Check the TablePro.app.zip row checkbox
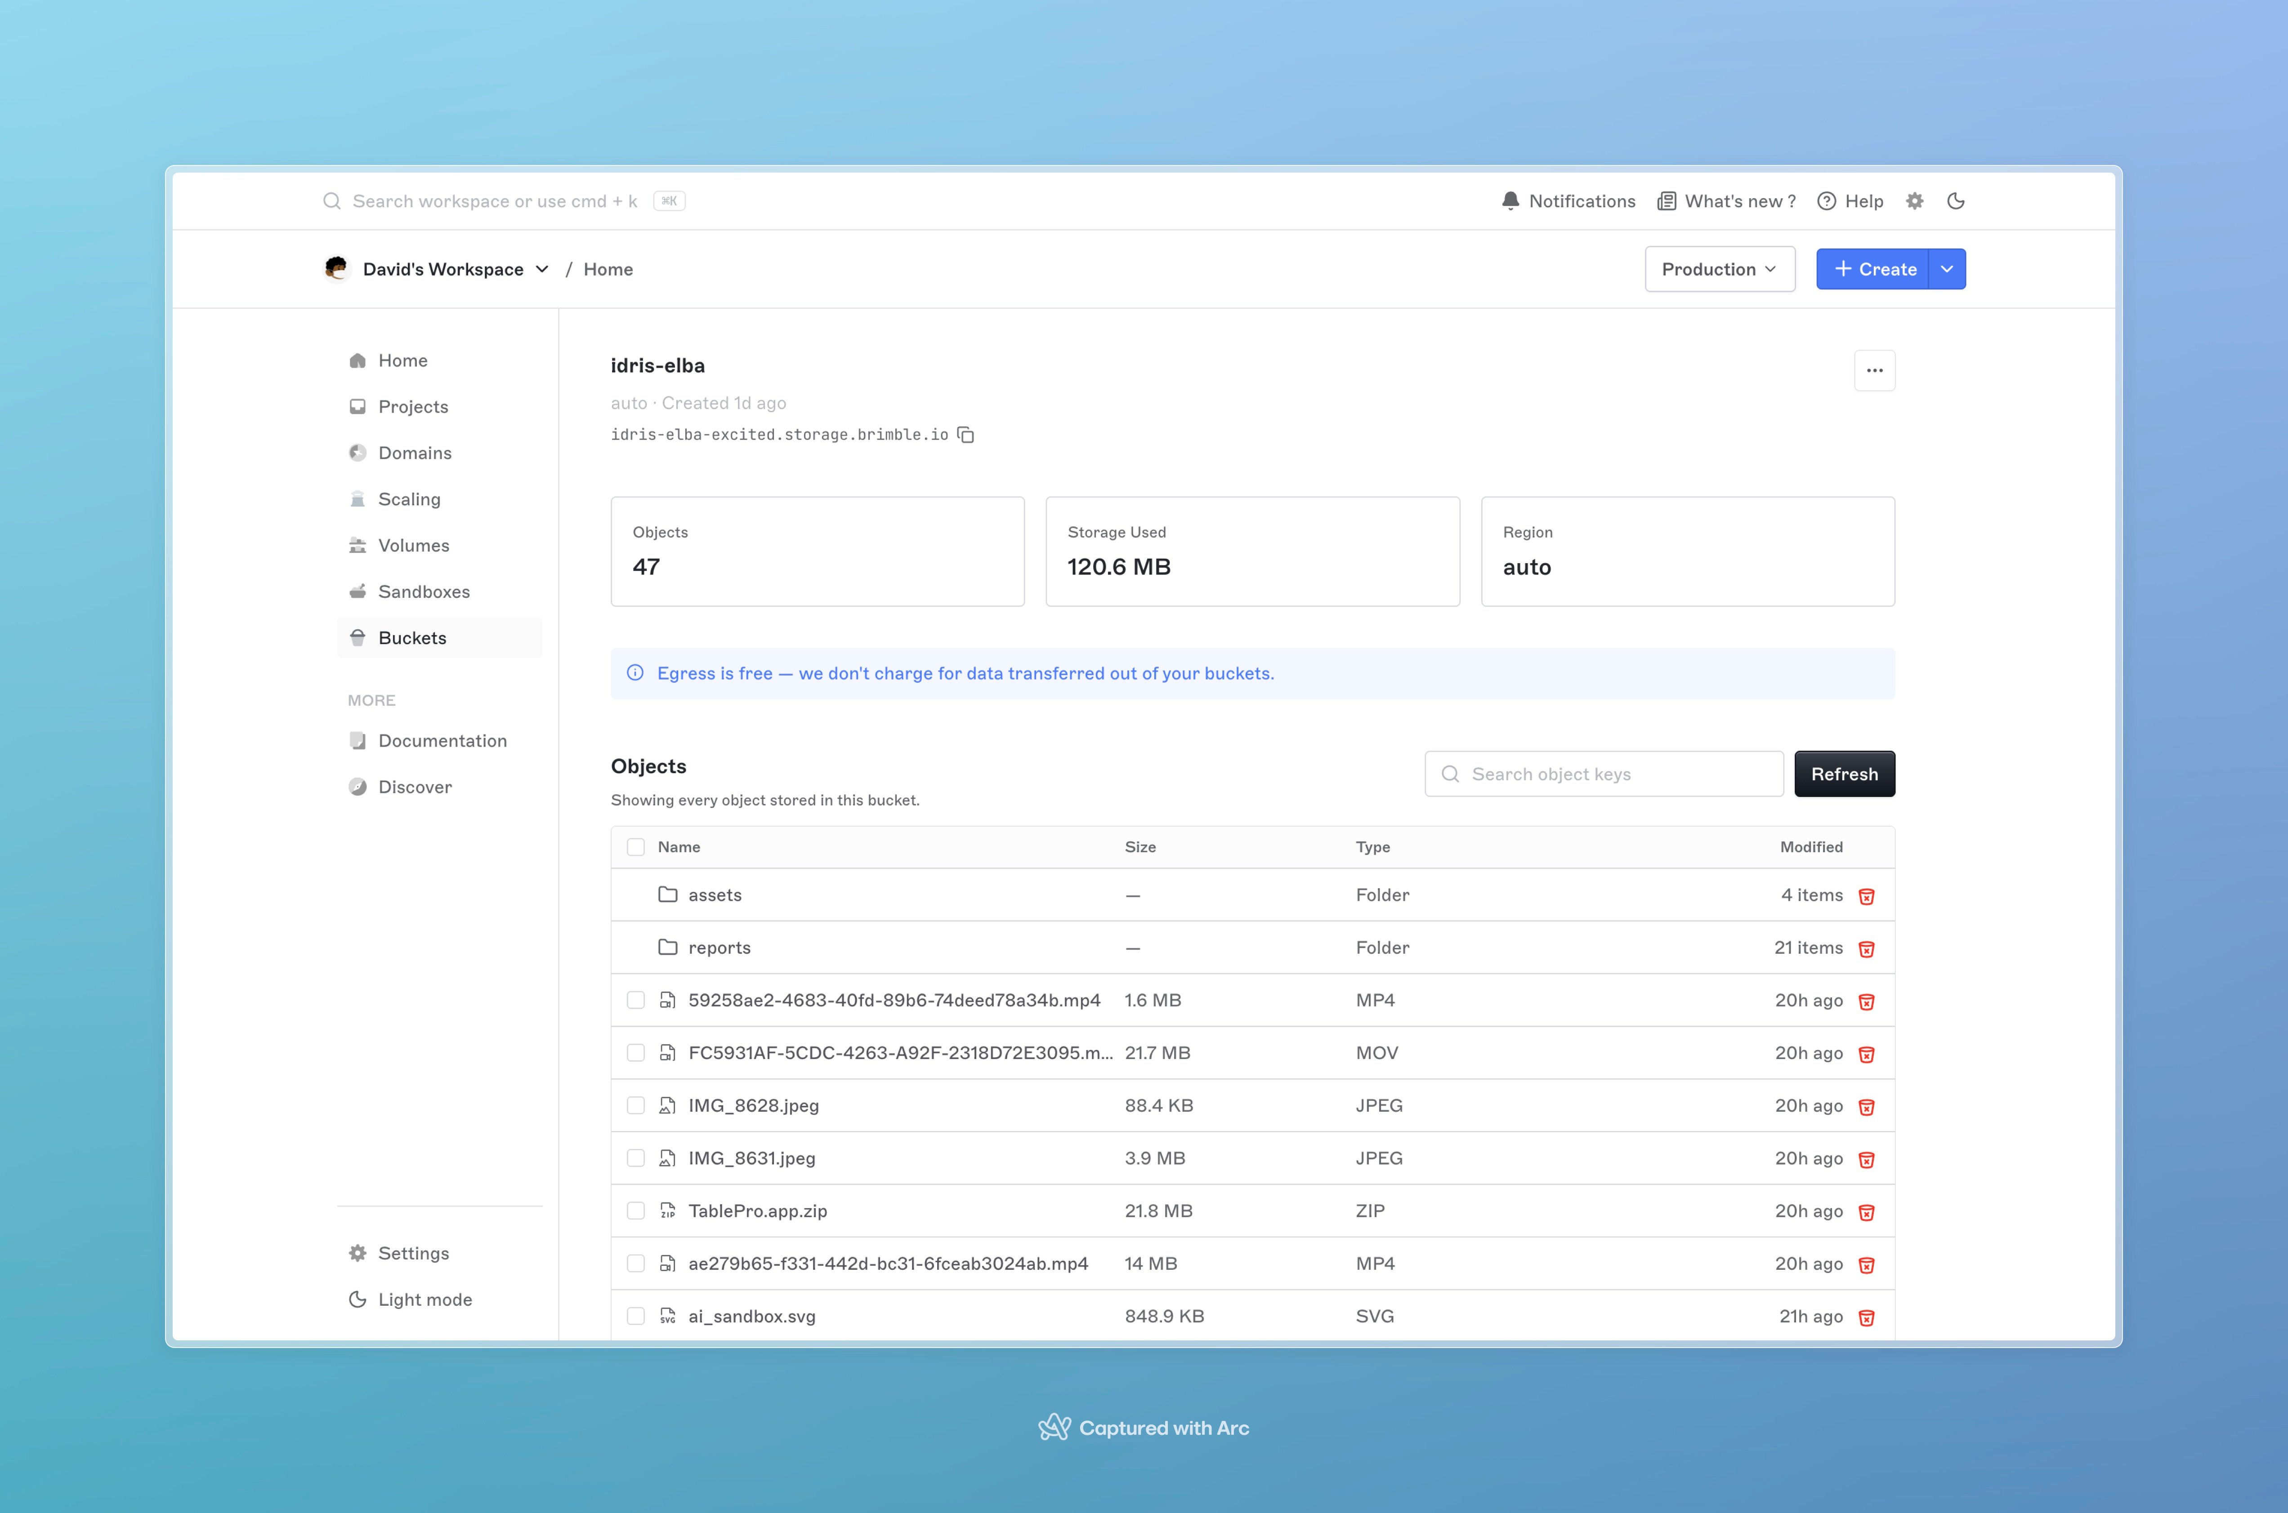 point(635,1210)
